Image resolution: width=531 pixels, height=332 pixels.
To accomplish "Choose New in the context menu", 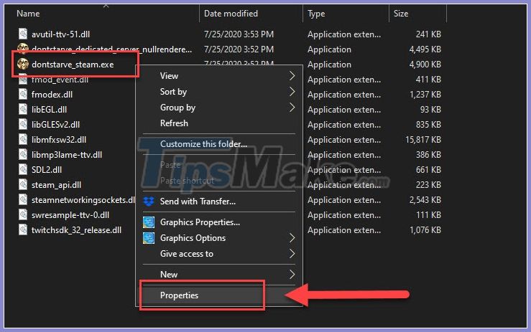I will (x=218, y=274).
